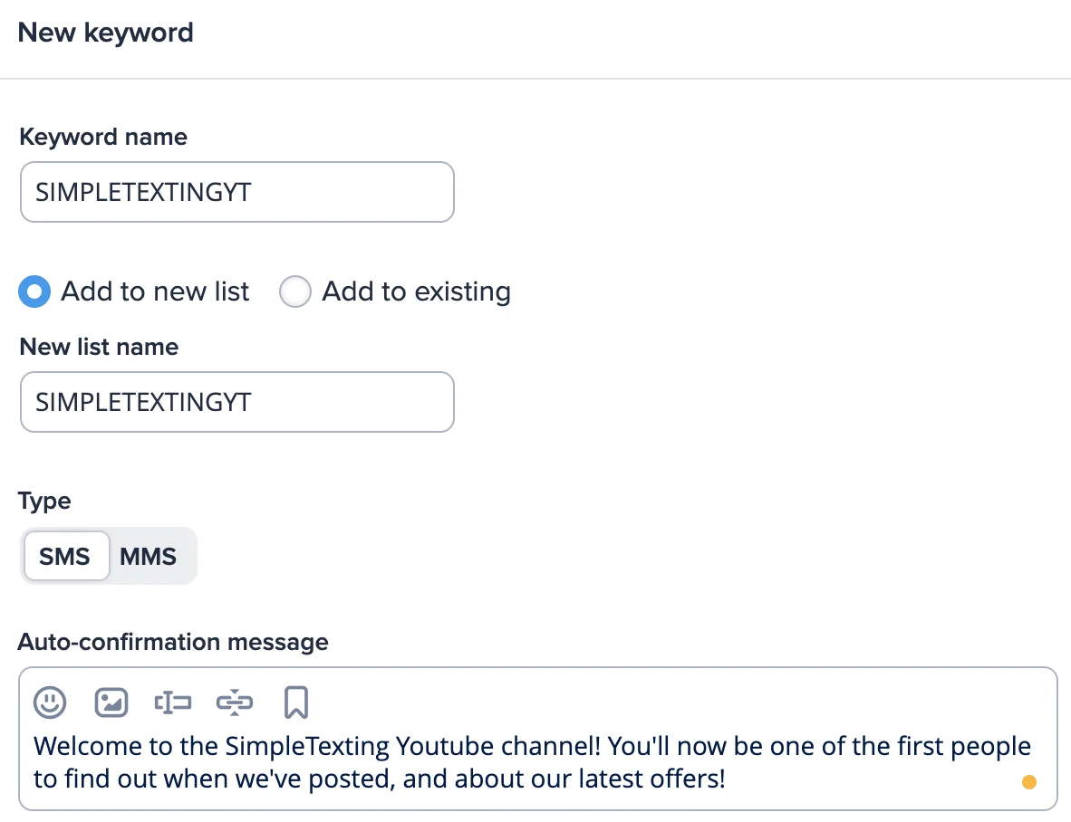
Task: Click inside the Keyword name field
Action: pos(236,192)
